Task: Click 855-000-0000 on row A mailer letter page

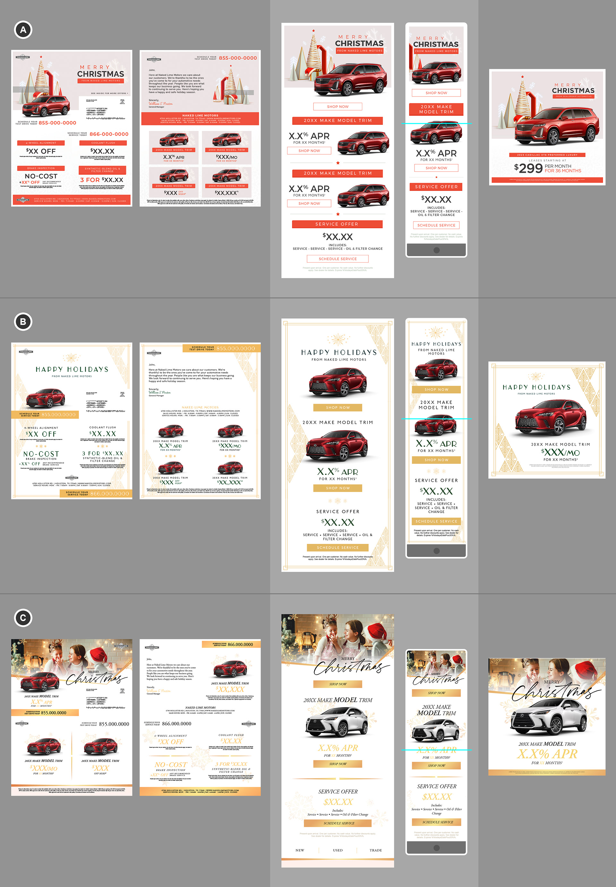Action: pos(238,58)
